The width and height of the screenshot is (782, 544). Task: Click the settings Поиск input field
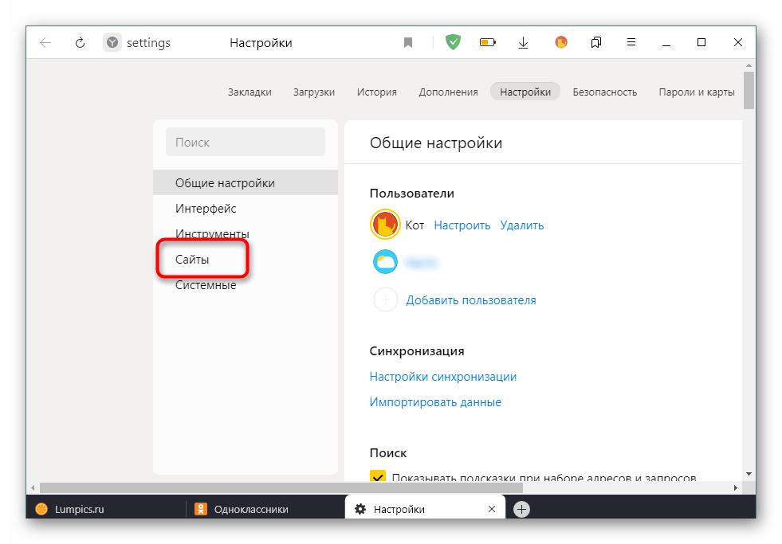pyautogui.click(x=246, y=143)
